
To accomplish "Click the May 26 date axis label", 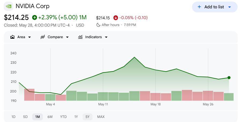I will coord(208,104).
